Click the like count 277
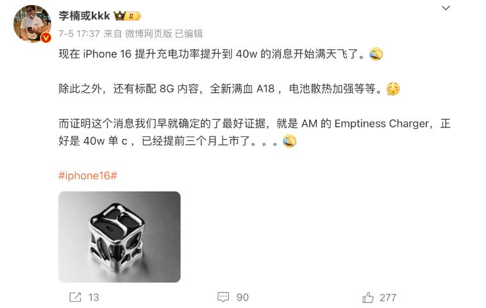Viewport: 486px width, 308px height. coord(388,298)
